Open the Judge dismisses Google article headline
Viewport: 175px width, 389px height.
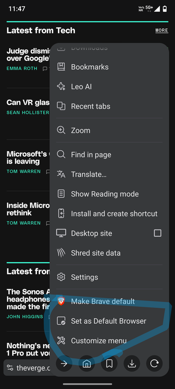point(28,54)
